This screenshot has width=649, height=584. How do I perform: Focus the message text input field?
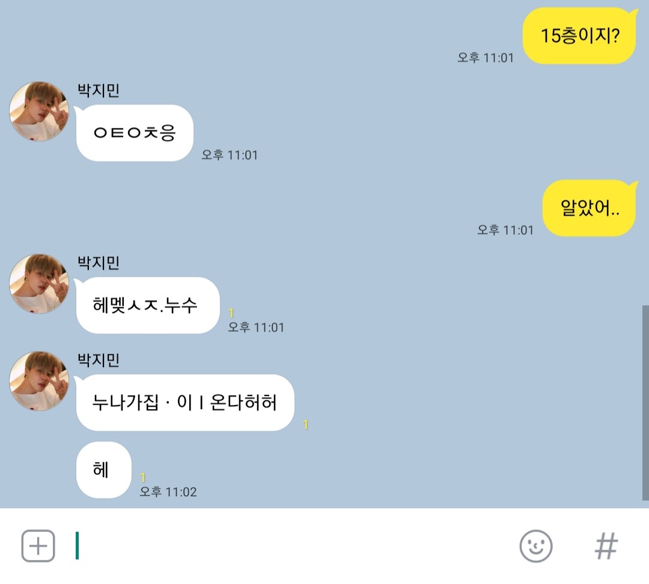pos(290,546)
